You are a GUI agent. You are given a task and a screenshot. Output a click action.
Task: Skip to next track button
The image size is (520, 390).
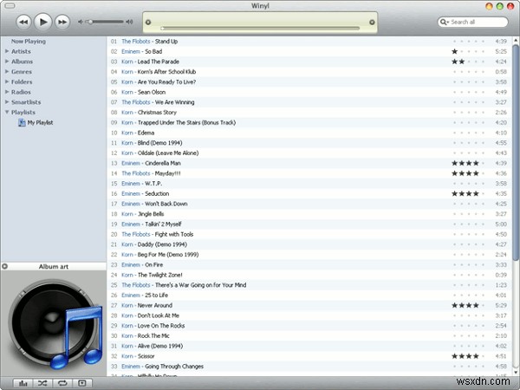(62, 23)
